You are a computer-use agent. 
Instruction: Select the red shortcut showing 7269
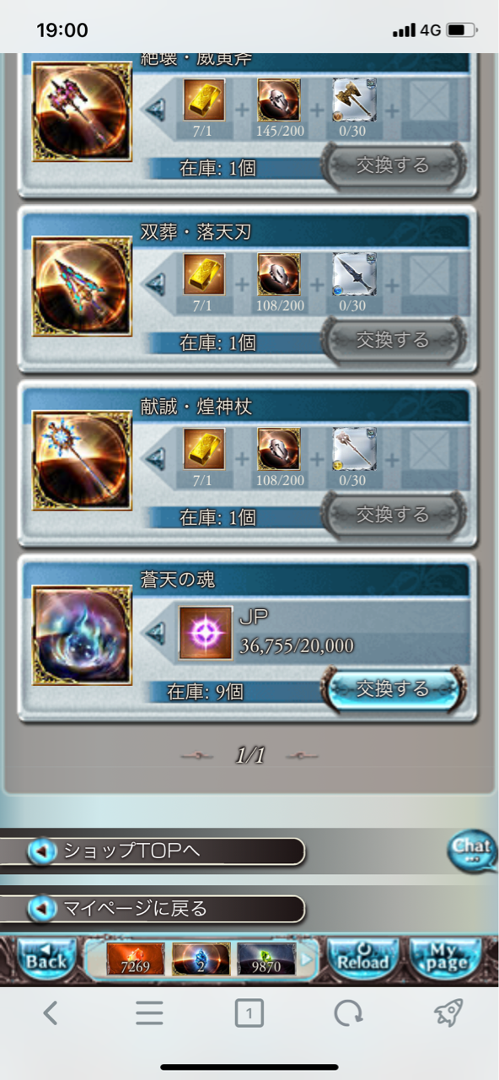click(136, 958)
